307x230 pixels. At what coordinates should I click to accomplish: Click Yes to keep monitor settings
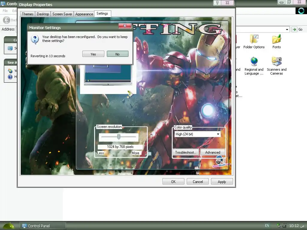coord(93,54)
